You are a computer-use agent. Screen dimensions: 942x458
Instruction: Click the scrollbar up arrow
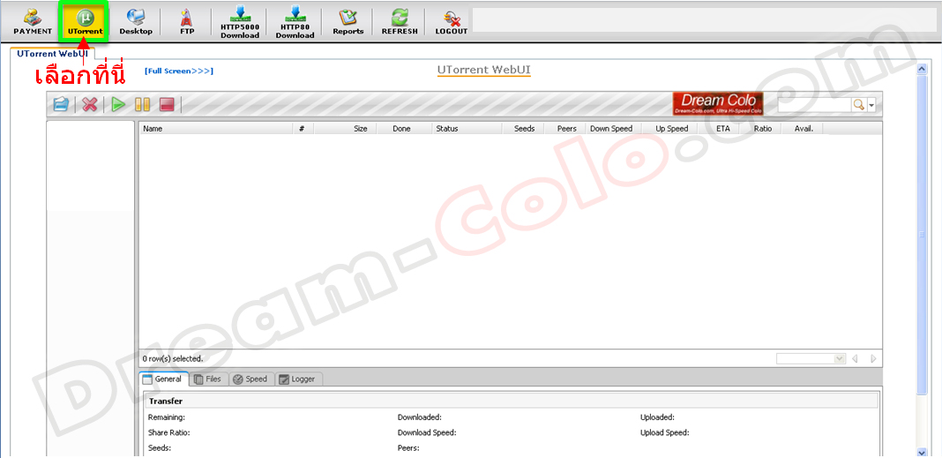(x=923, y=69)
